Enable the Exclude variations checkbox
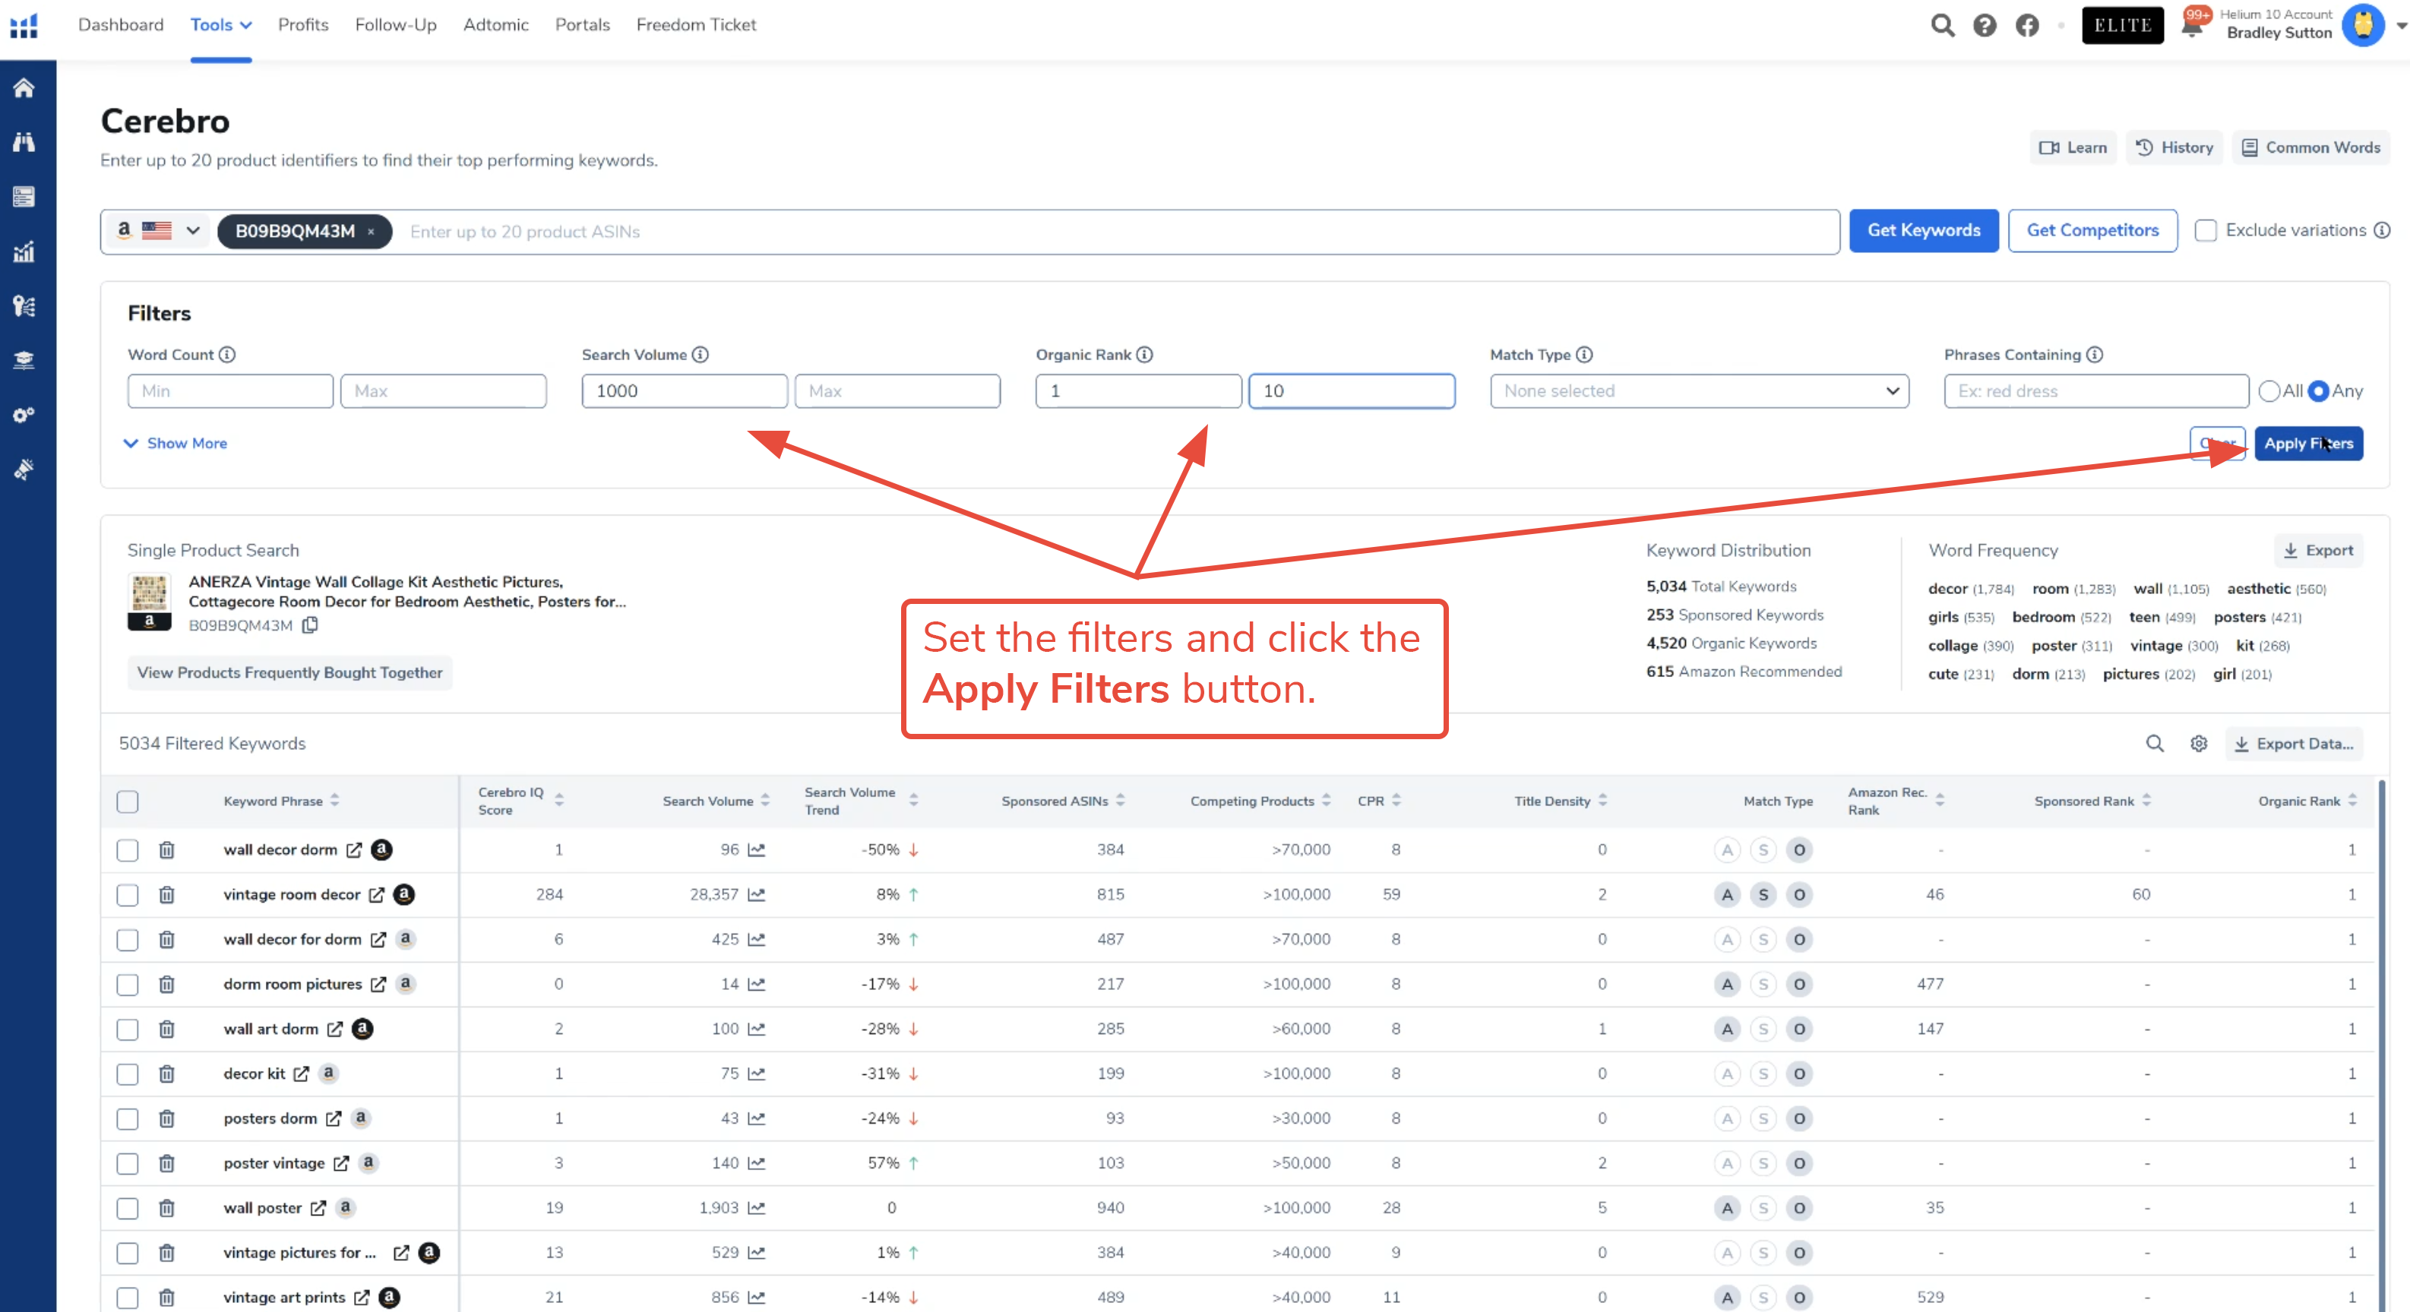The image size is (2410, 1312). click(2205, 230)
